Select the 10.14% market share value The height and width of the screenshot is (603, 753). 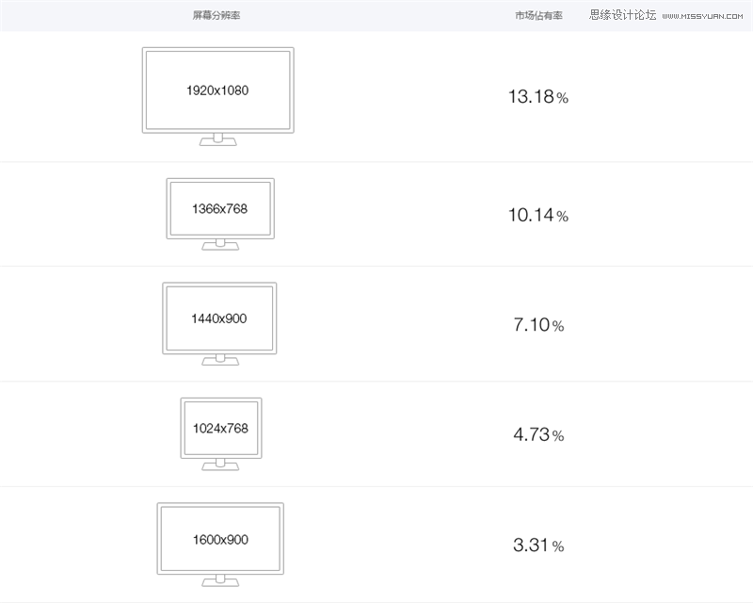pyautogui.click(x=538, y=215)
